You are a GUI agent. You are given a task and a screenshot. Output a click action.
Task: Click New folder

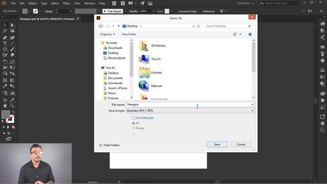pyautogui.click(x=129, y=34)
